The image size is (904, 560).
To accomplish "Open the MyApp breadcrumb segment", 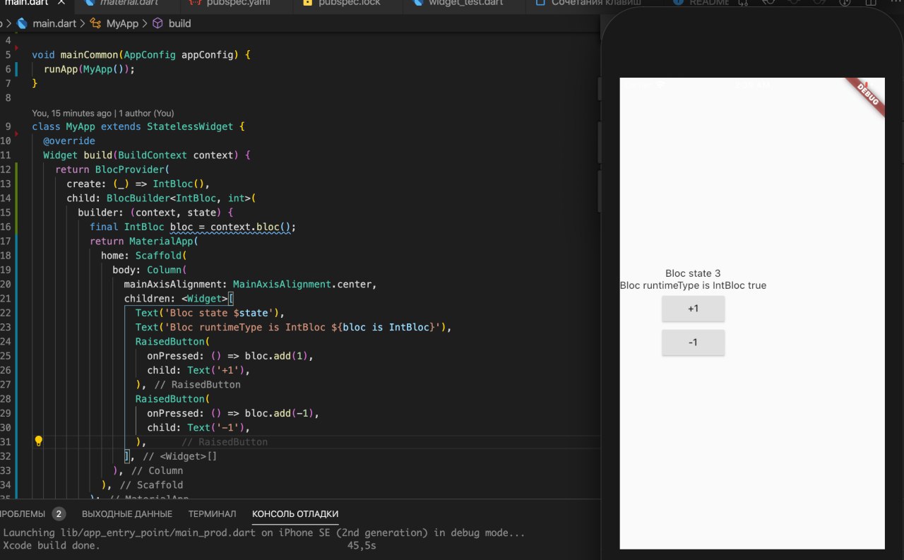I will click(123, 23).
